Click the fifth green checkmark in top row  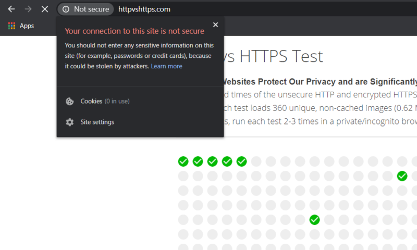pos(241,161)
